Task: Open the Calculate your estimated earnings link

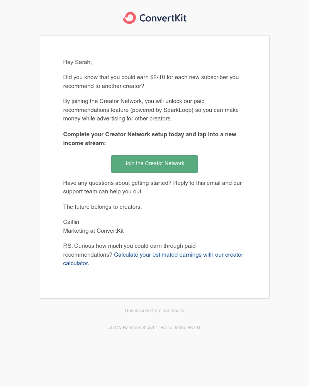Action: point(178,255)
